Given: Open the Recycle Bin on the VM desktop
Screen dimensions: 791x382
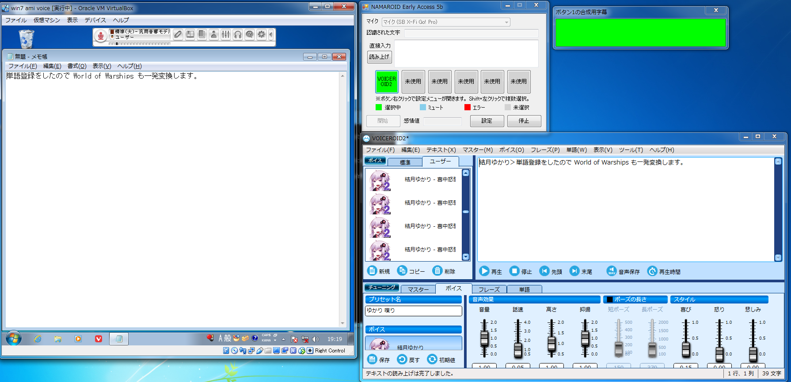Looking at the screenshot, I should pos(27,39).
